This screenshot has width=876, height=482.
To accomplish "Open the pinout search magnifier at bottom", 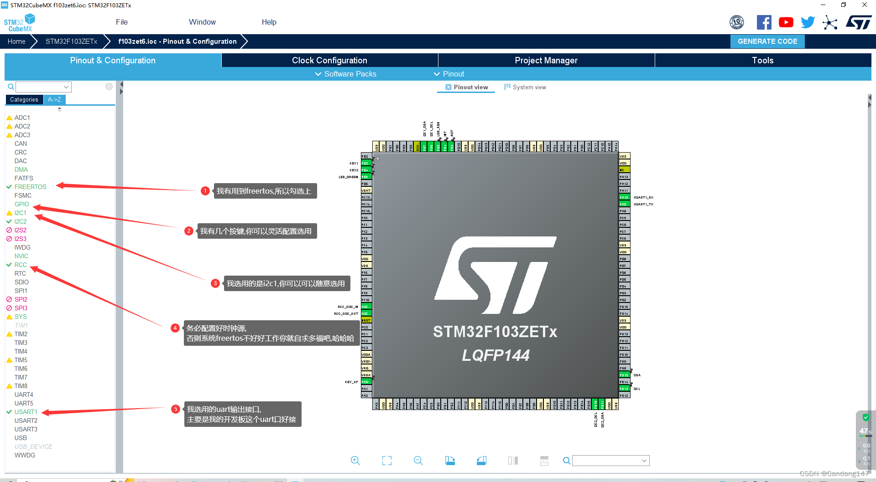I will (566, 461).
